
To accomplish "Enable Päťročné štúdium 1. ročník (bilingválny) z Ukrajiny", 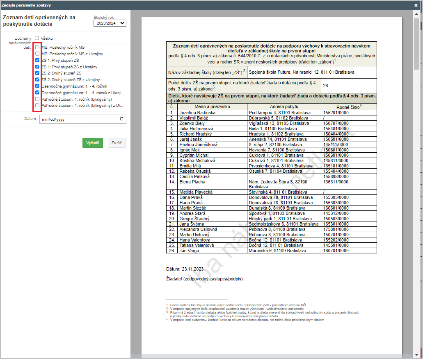I will pos(37,105).
